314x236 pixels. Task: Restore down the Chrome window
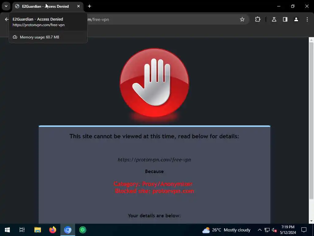point(293,6)
